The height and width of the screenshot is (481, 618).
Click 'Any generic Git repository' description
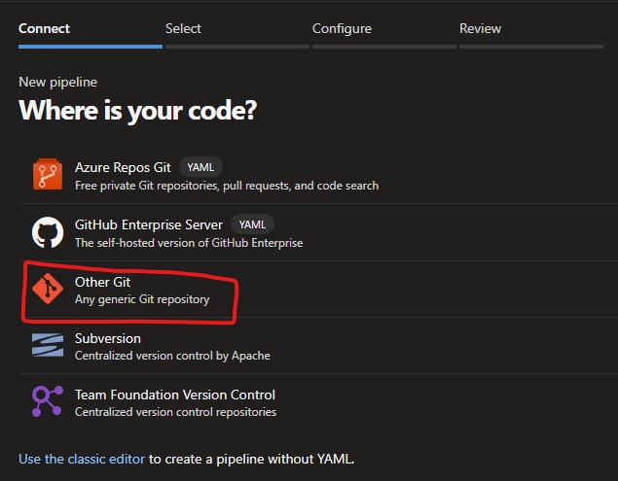click(142, 299)
